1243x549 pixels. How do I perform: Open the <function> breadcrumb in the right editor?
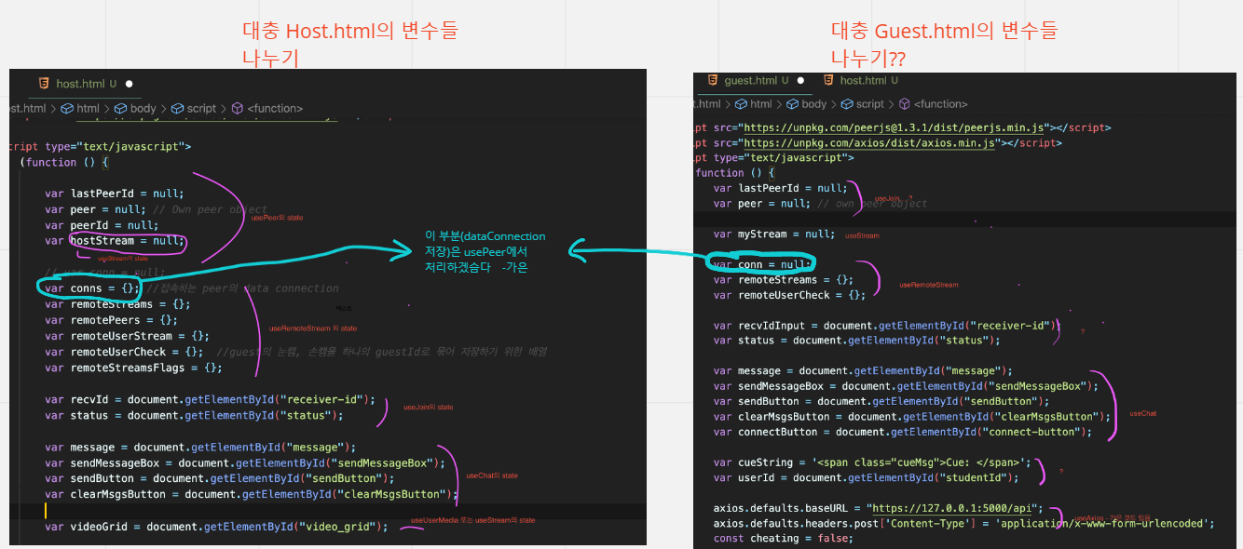933,104
